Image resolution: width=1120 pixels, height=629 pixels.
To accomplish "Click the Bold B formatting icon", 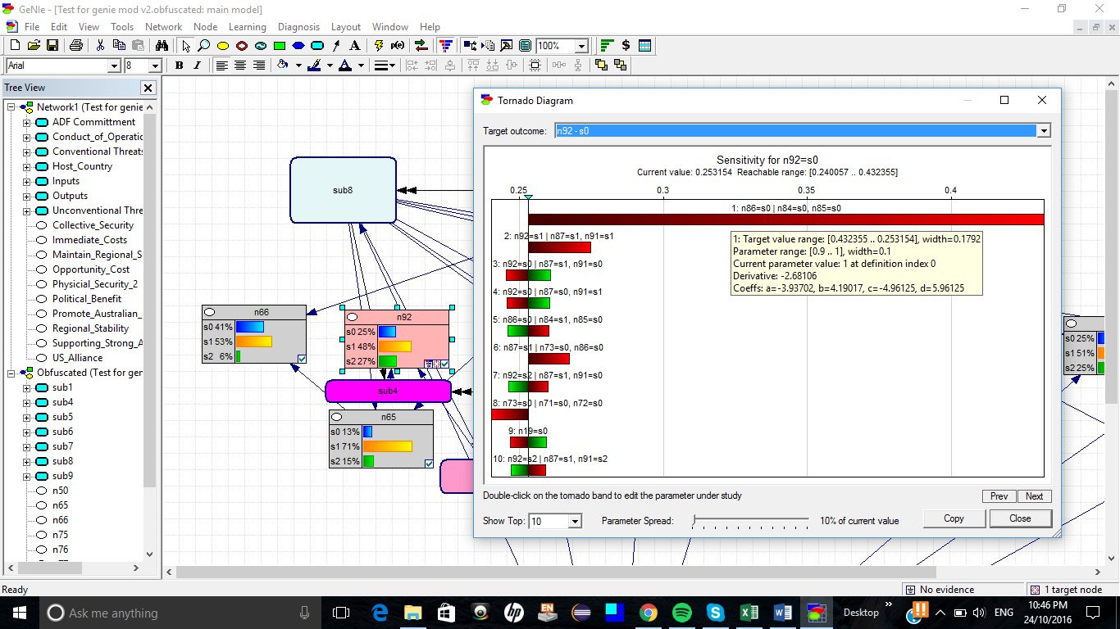I will pos(179,66).
